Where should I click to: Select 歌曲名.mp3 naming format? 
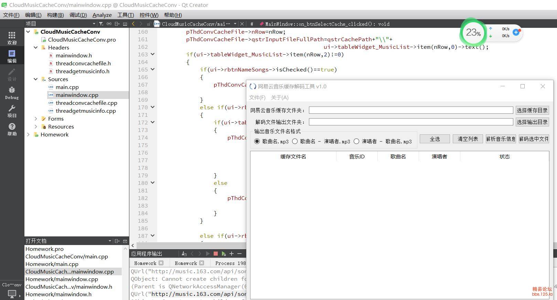257,141
